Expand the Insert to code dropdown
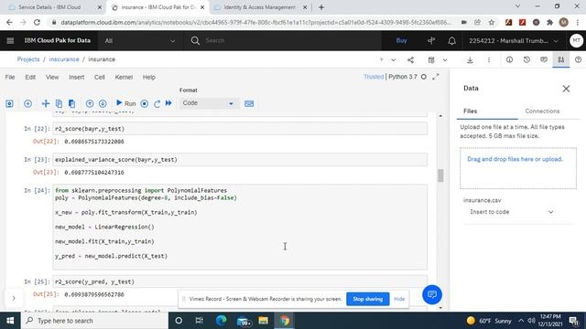586x329 pixels. [x=511, y=212]
